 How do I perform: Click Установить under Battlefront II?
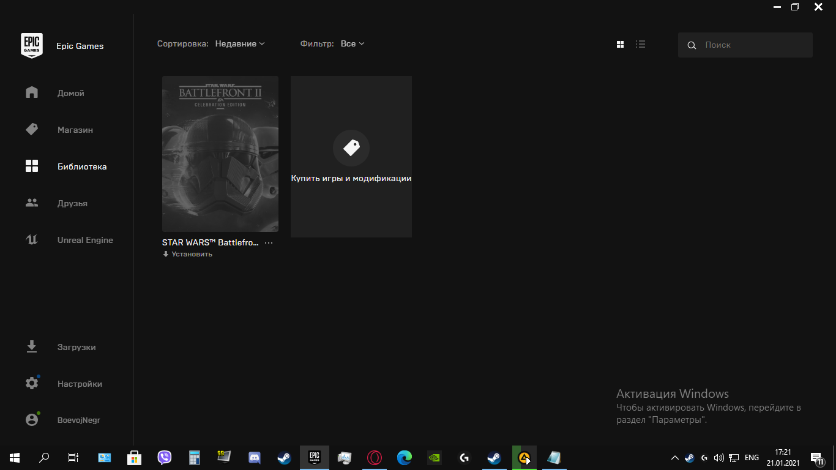[187, 254]
